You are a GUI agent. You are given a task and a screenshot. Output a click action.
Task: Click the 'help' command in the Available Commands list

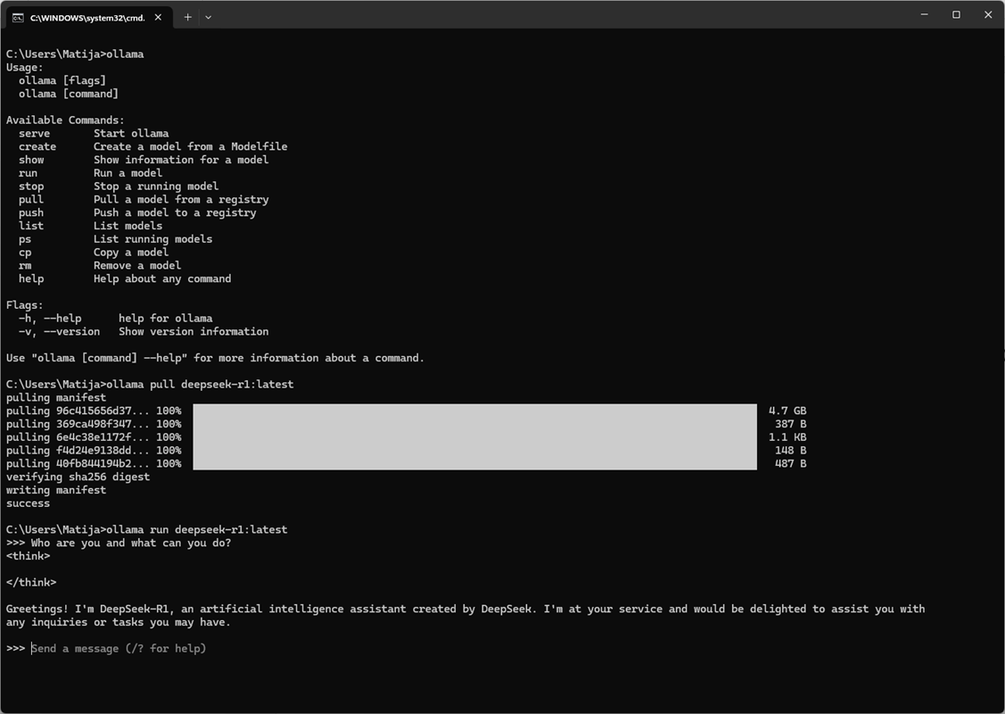(31, 279)
